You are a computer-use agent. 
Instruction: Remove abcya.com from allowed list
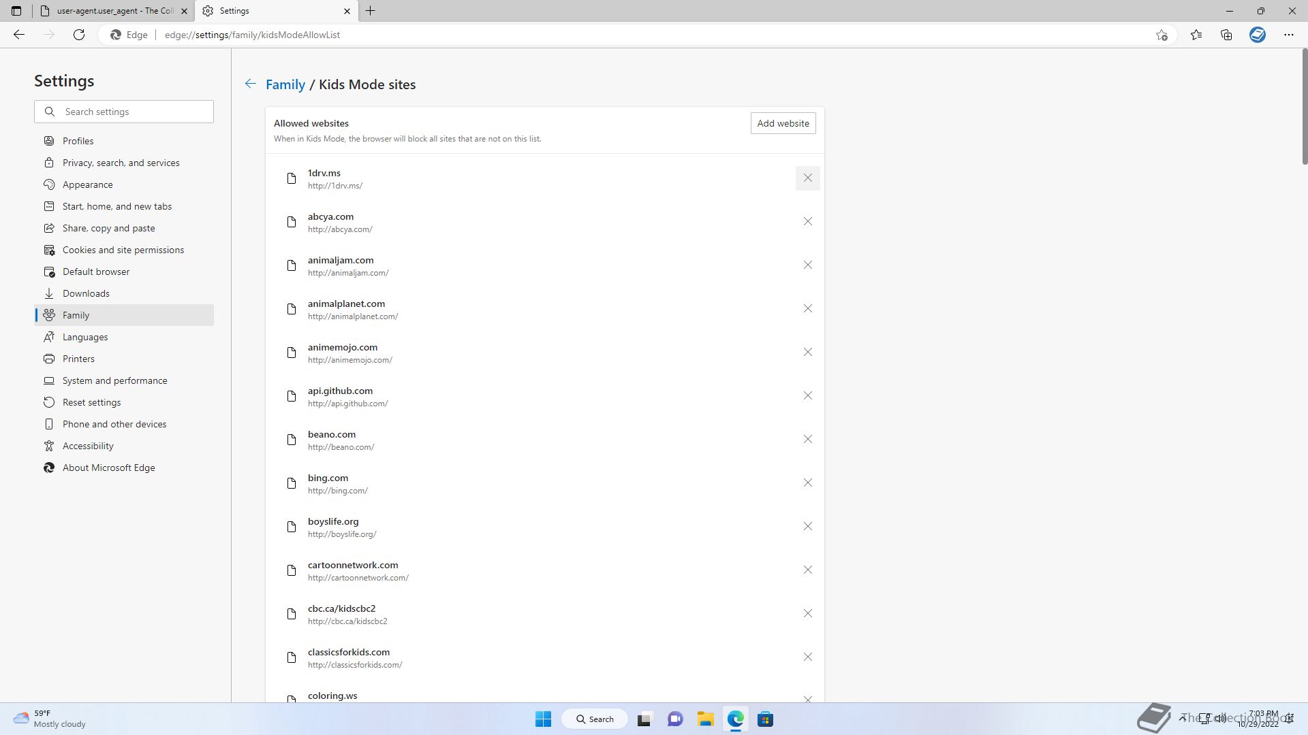807,222
